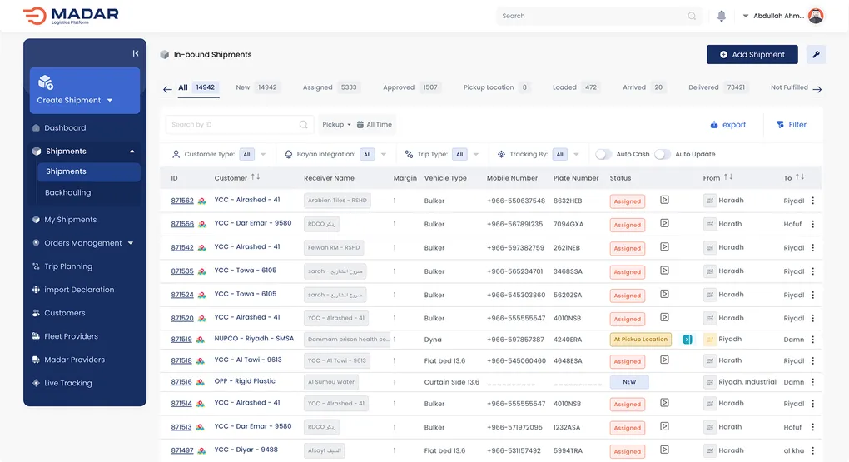Expand Orders Management in sidebar

click(x=131, y=243)
